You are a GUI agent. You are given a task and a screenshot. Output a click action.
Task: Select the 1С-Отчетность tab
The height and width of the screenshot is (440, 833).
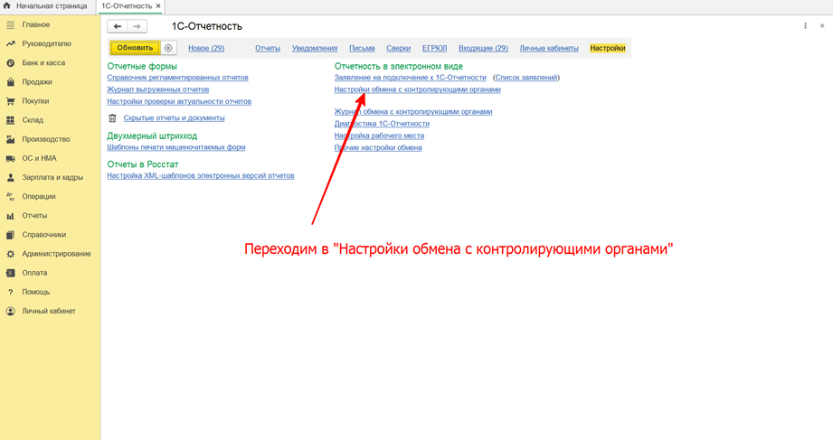[x=127, y=5]
